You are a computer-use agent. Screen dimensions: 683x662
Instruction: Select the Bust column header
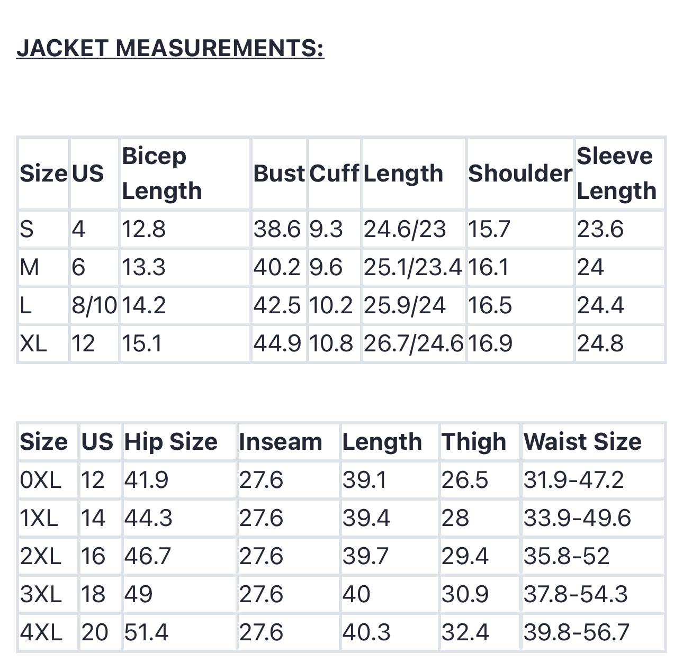(x=279, y=174)
